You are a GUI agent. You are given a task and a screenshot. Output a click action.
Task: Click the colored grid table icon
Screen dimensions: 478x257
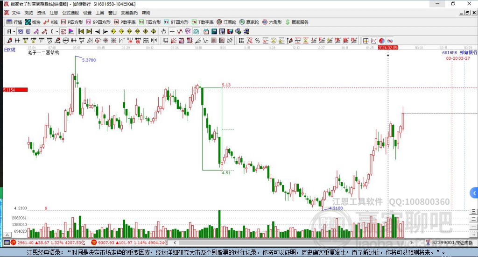point(366,41)
